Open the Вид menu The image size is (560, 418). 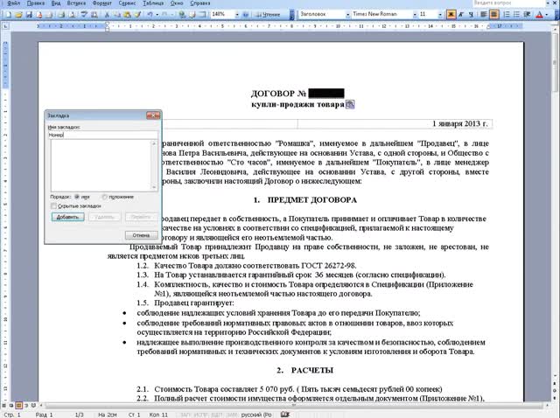click(x=56, y=3)
